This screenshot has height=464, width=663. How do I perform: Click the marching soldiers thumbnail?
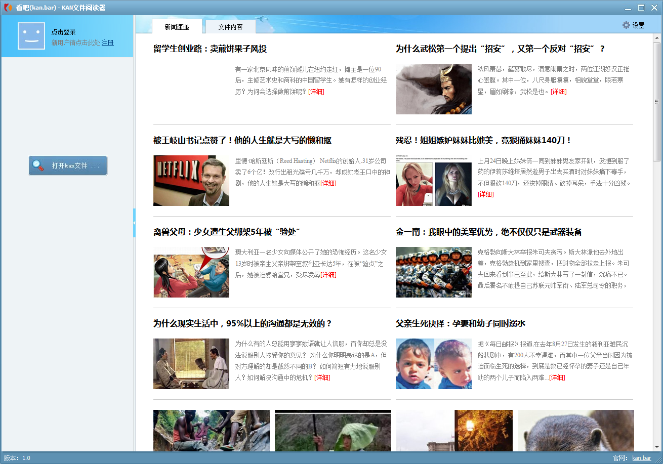tap(434, 272)
